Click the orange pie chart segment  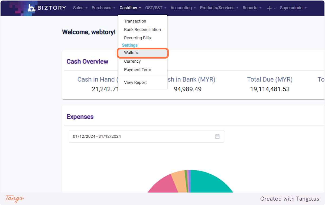coord(180,181)
